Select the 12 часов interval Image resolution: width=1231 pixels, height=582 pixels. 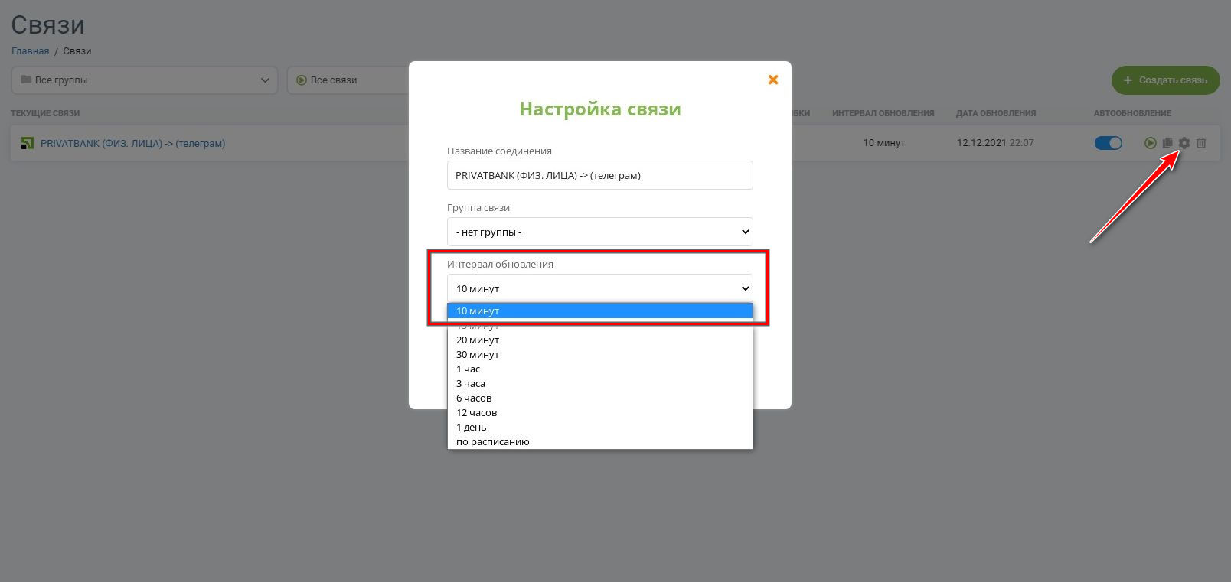(x=600, y=412)
